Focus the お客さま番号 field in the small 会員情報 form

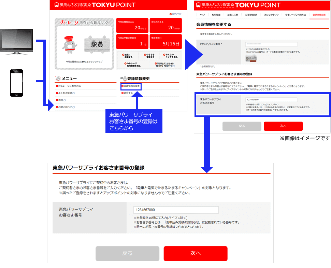click(271, 100)
